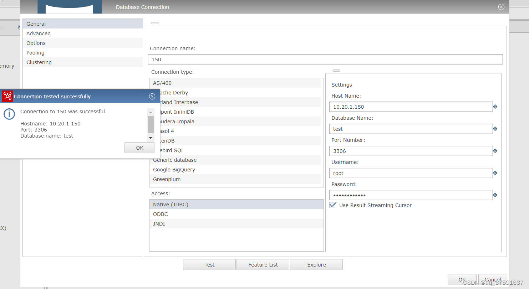Click variable icon beside Username field

[x=495, y=173]
